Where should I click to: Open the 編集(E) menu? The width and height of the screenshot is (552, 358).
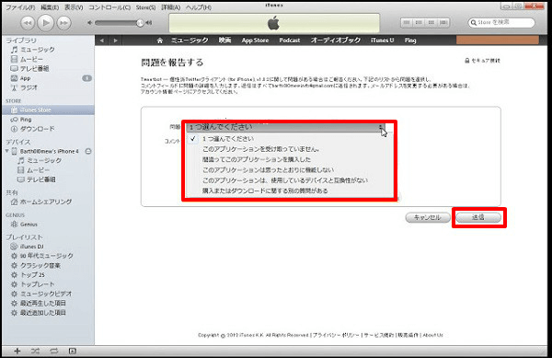point(50,7)
